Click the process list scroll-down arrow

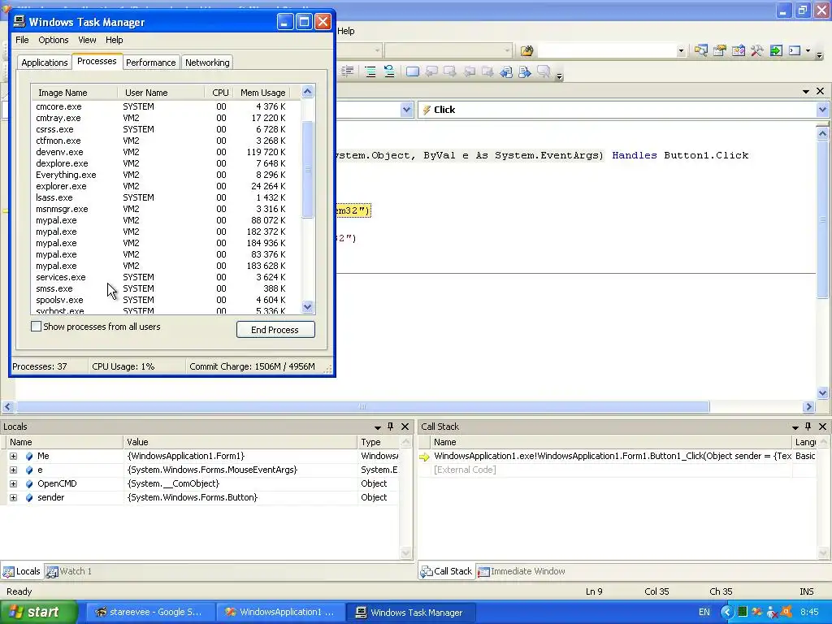coord(308,306)
